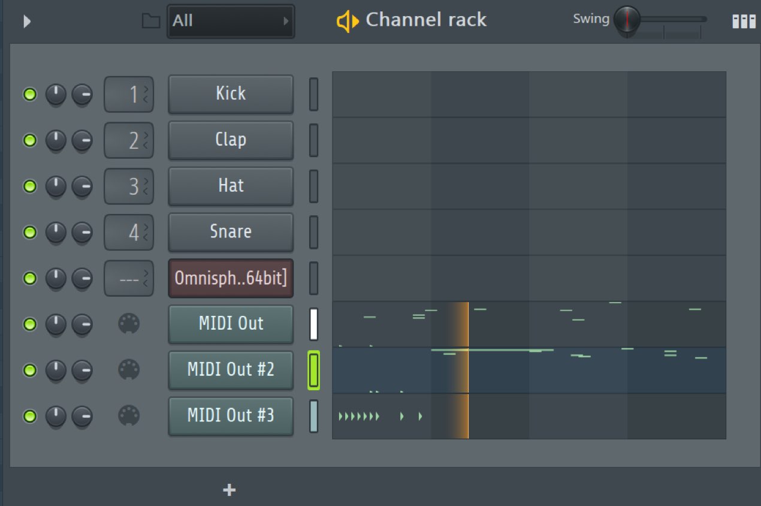Mute the MIDI Out #2 channel
The image size is (761, 506).
[x=29, y=370]
